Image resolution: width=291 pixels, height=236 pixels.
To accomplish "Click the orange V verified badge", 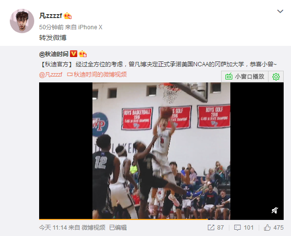I will (x=74, y=54).
